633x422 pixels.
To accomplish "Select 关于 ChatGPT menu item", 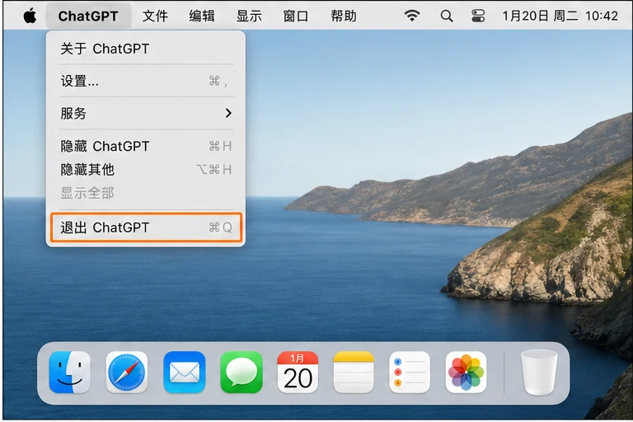I will pyautogui.click(x=146, y=49).
